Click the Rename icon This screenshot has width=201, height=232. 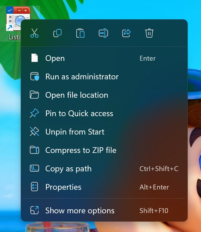(x=103, y=33)
